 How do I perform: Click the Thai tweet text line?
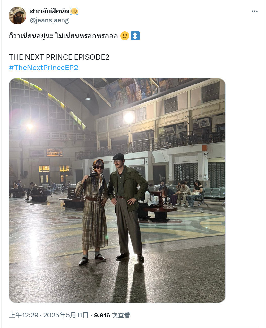click(63, 36)
